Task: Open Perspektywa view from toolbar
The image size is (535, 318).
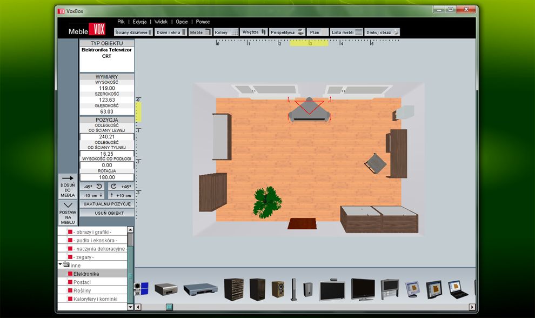Action: (x=287, y=32)
